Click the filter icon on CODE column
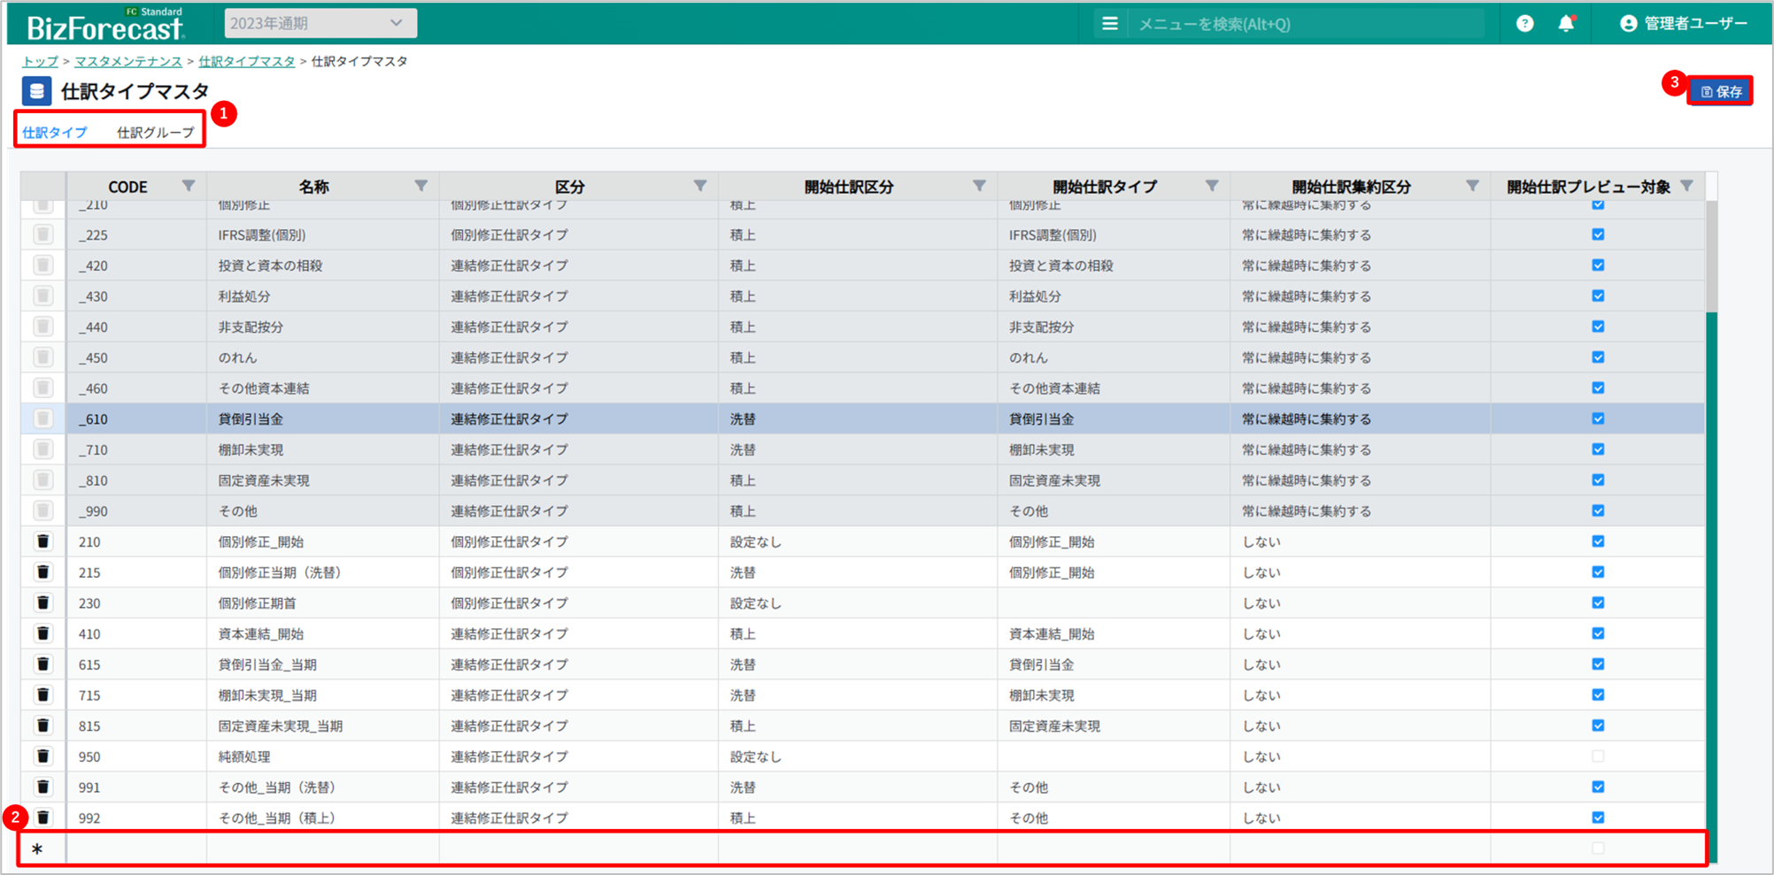This screenshot has width=1774, height=875. click(x=189, y=186)
